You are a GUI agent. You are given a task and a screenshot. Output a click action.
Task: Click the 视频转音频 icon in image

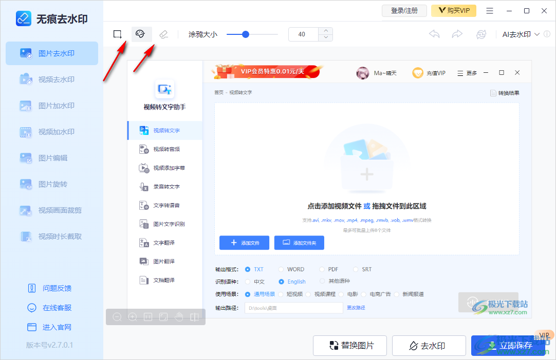tap(143, 149)
